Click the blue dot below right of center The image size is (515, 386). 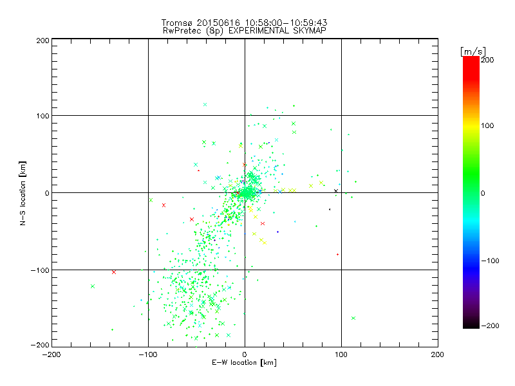tap(277, 232)
